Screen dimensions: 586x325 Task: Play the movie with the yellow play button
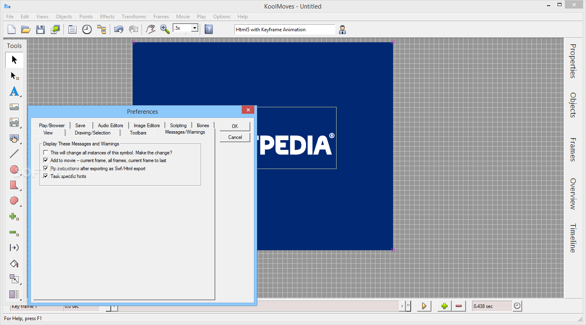(x=424, y=306)
